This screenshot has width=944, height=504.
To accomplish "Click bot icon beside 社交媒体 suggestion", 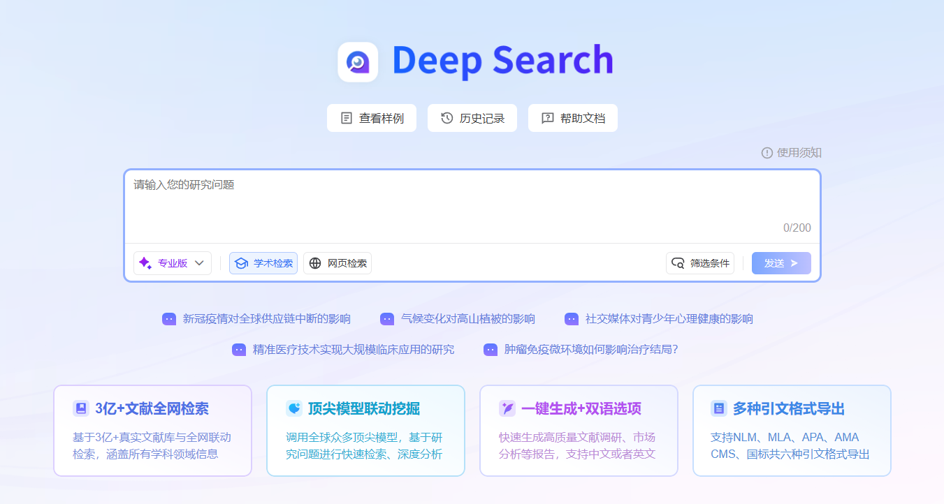I will [572, 319].
